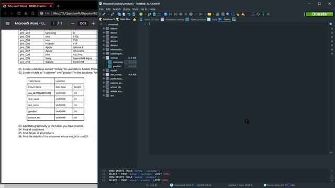Expand the dbms4 database node
Viewport: 335px width, 188px height.
pos(104,45)
